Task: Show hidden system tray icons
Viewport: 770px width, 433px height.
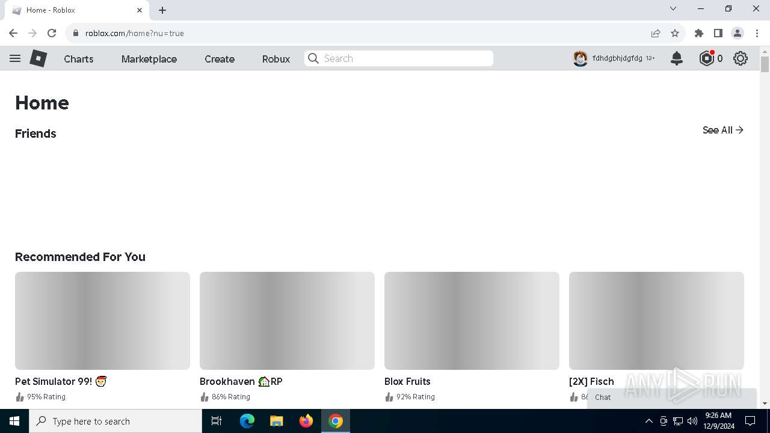Action: [x=648, y=421]
